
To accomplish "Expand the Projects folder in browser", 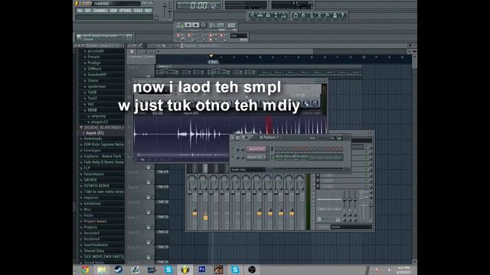I will (x=81, y=228).
